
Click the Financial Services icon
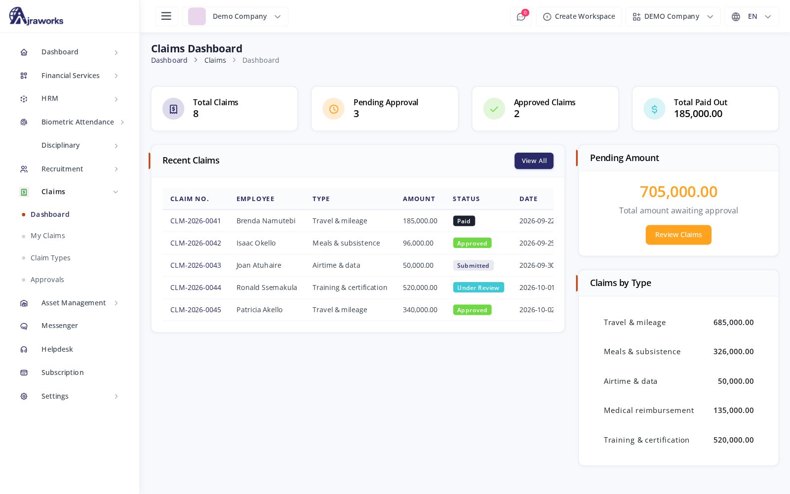point(24,76)
